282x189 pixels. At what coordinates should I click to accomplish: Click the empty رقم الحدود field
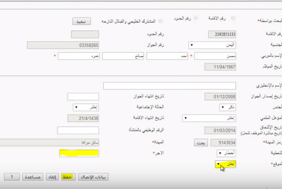85,34
